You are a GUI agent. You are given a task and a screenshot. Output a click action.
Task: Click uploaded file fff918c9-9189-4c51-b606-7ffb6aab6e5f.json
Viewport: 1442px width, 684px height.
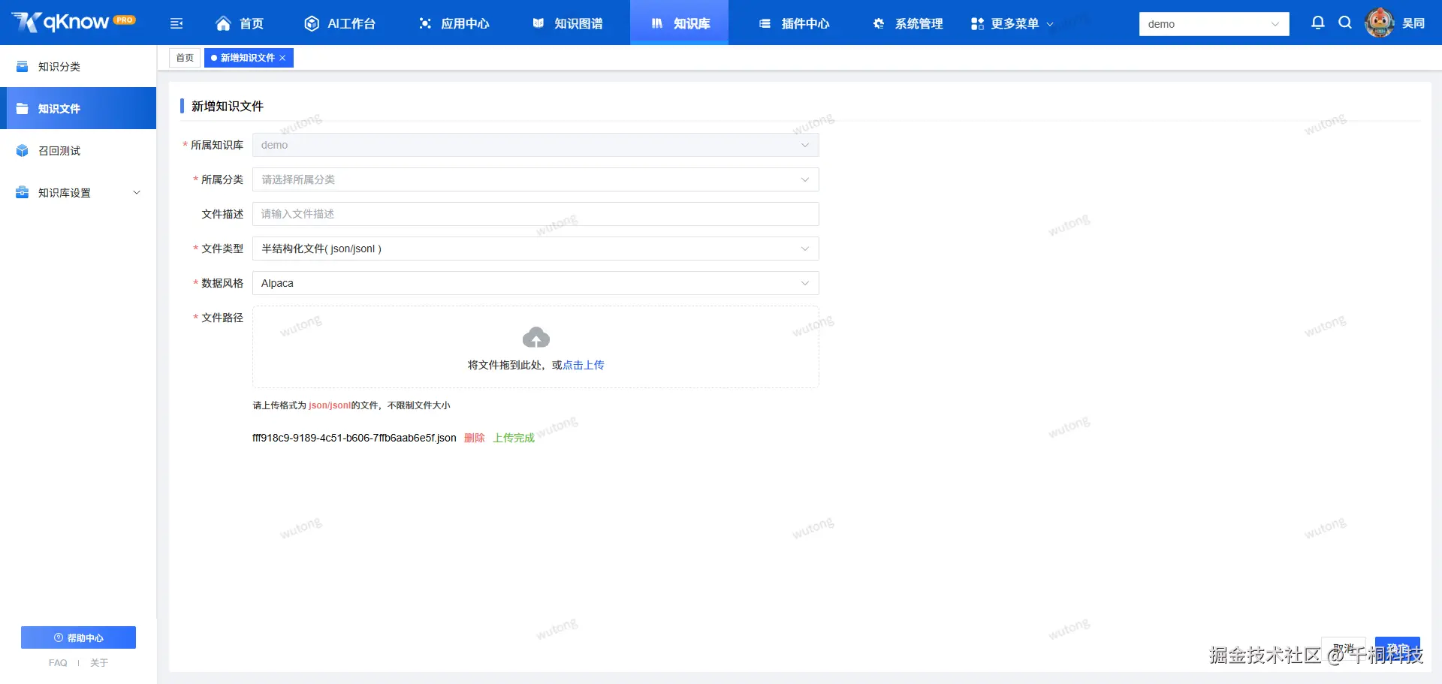pos(354,438)
